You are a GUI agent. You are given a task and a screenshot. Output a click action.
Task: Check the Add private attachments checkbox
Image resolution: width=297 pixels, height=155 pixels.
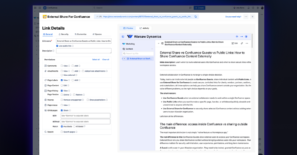click(83, 71)
